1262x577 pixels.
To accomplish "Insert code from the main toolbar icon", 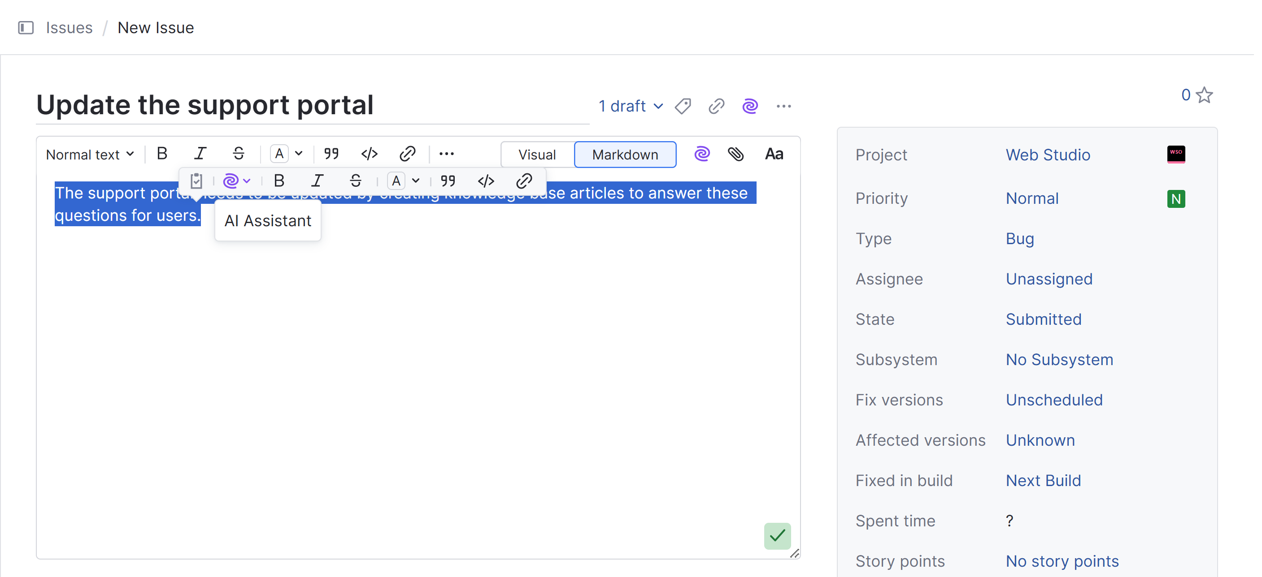I will click(369, 154).
